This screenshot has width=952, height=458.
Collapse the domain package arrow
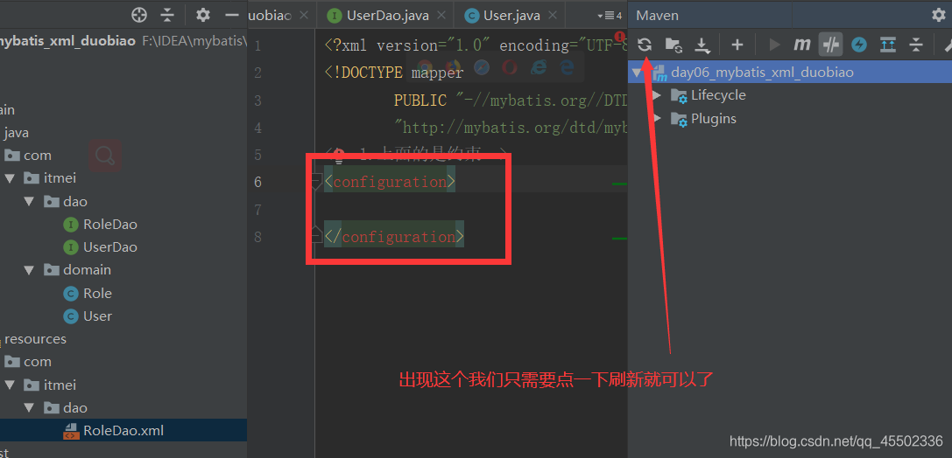click(29, 270)
